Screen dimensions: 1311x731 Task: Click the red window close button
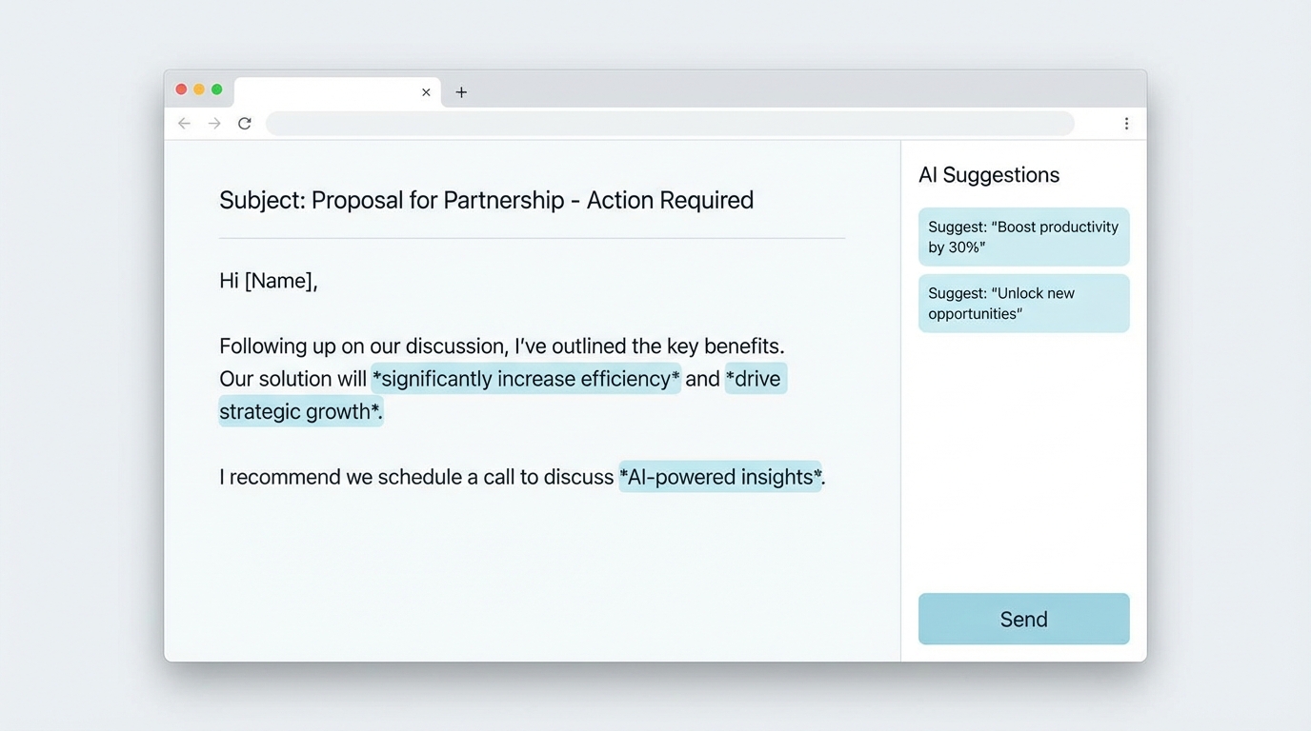181,89
